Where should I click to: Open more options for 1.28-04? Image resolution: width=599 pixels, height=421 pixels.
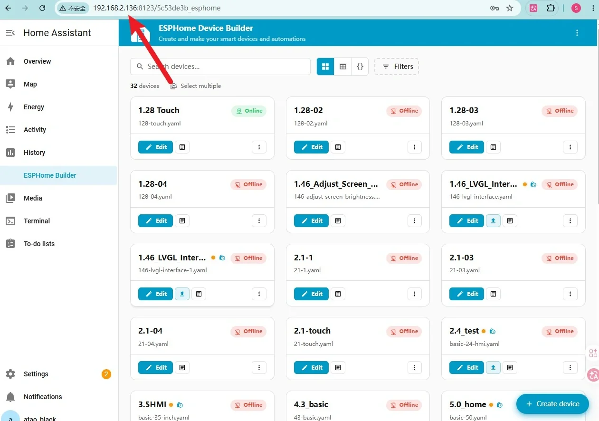(259, 220)
